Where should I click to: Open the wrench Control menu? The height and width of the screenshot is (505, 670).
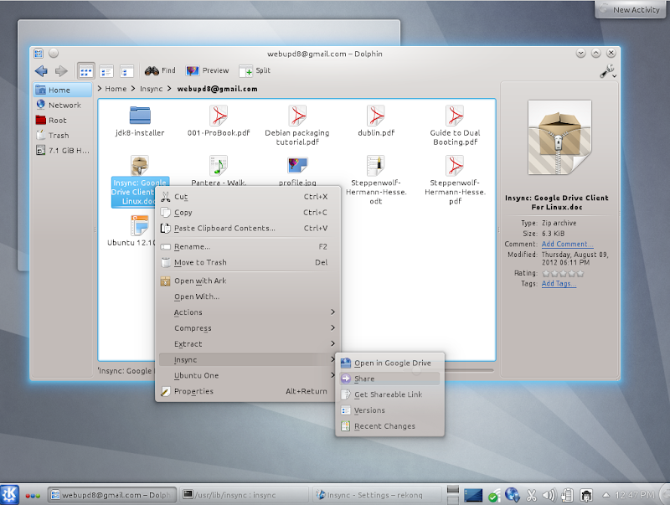click(x=608, y=71)
